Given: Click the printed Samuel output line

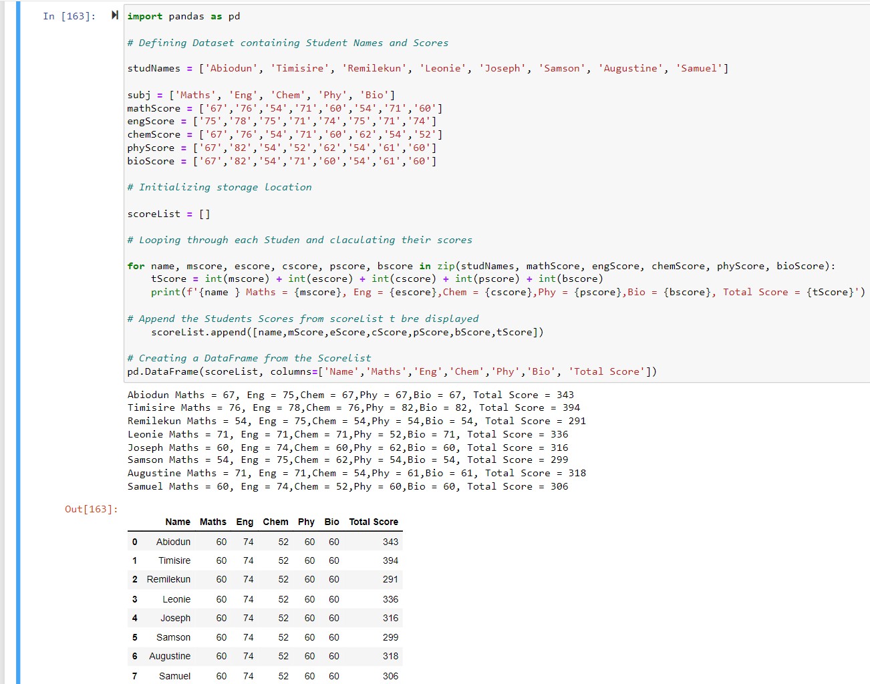Looking at the screenshot, I should pos(347,486).
